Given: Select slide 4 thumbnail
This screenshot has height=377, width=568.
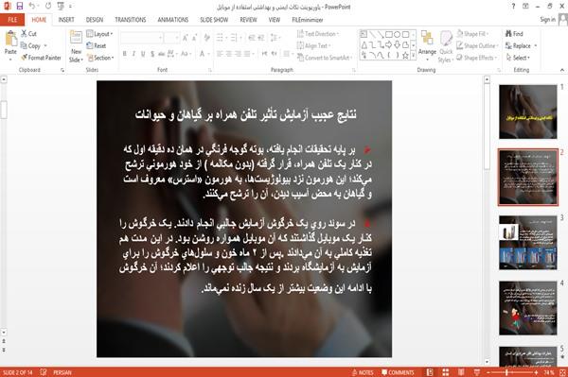Looking at the screenshot, I should coord(528,308).
